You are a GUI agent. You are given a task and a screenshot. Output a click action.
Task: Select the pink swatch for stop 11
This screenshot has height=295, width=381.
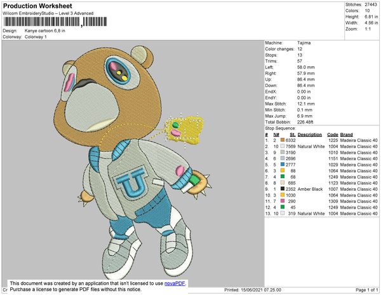283,201
